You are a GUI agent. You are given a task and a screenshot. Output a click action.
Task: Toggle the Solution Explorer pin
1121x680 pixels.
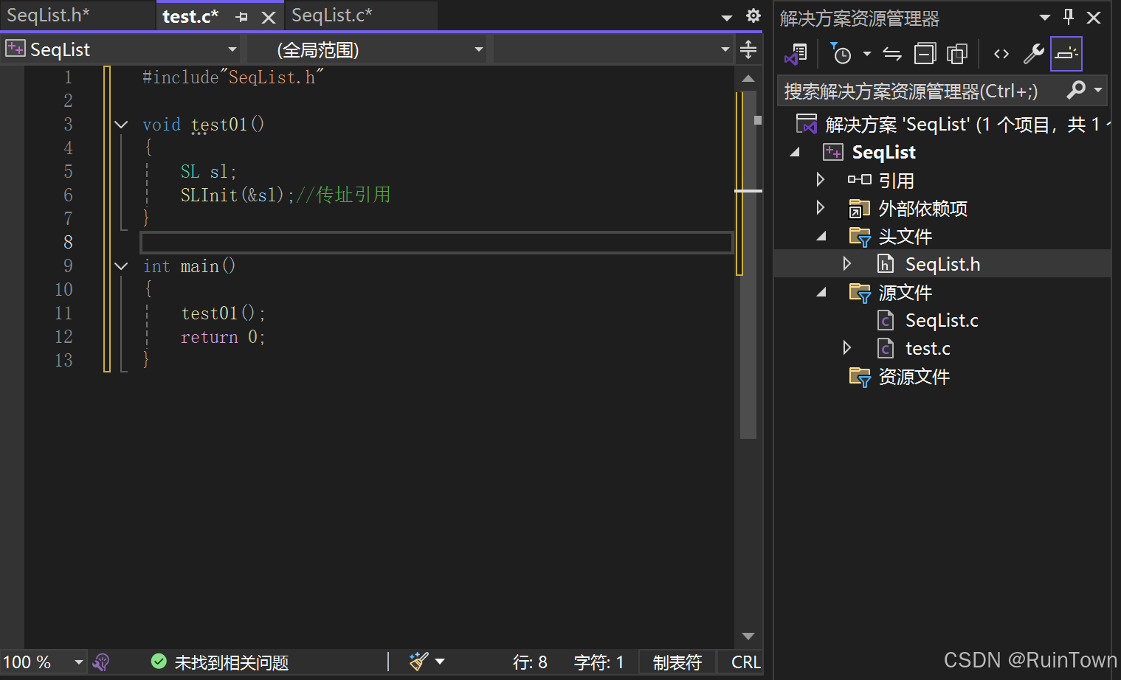coord(1068,18)
